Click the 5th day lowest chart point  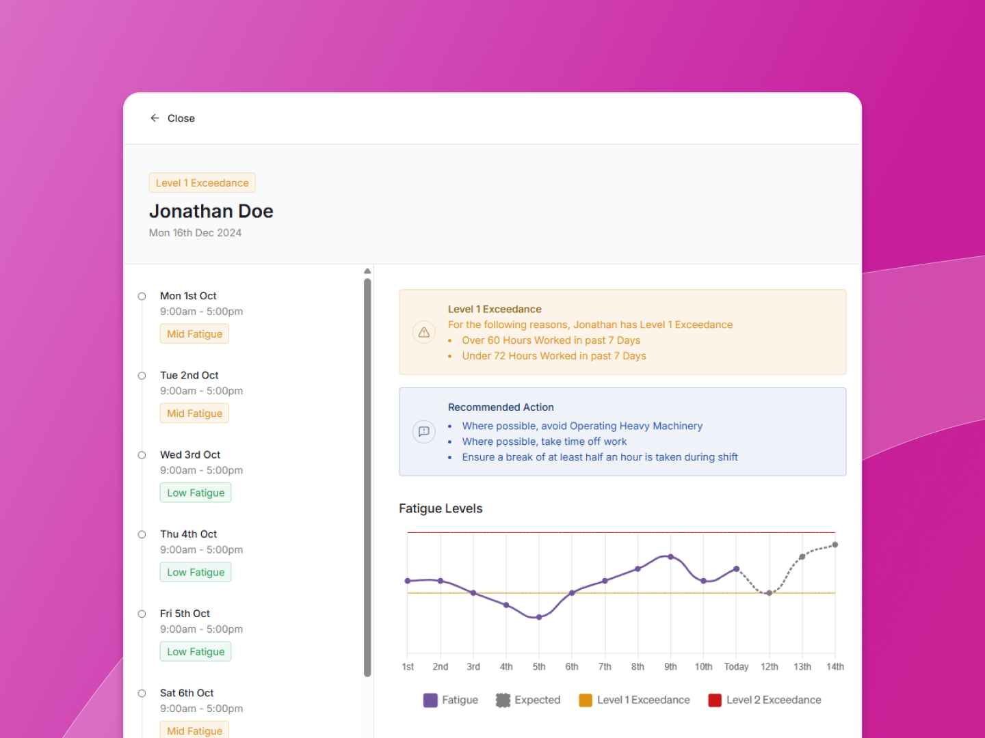(x=539, y=617)
